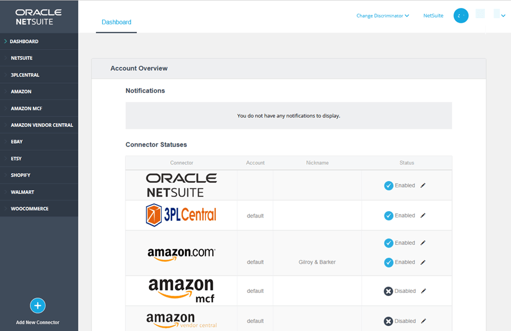The image size is (511, 331).
Task: Click the Connector Statuses heading
Action: [x=156, y=145]
